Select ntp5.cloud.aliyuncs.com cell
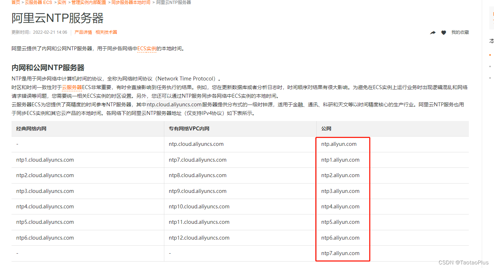 tap(88, 222)
